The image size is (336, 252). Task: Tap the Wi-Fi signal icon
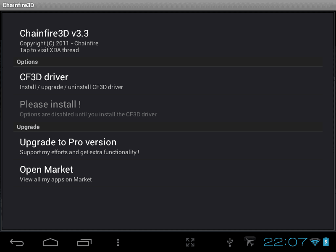[x=315, y=242]
